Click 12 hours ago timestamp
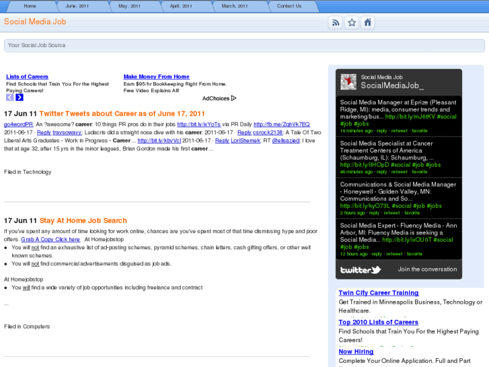Viewport: 489px width, 367px height. pos(354,254)
